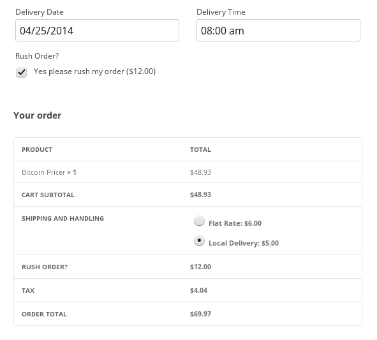The image size is (377, 340).
Task: Click the Your order heading
Action: (x=37, y=115)
